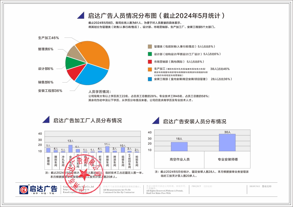The image size is (293, 207).
Task: Click the 38人(占比46% legend value
Action: [x=220, y=69]
